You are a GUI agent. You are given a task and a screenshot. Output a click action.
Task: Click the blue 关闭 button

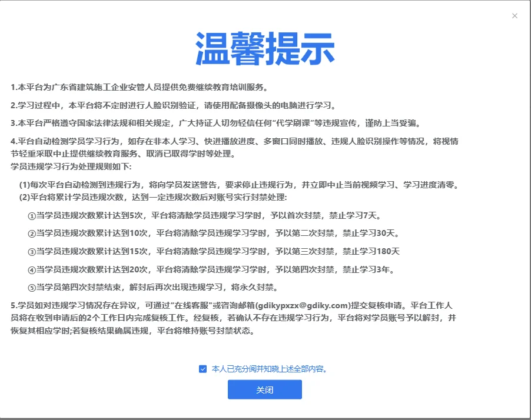pos(264,389)
